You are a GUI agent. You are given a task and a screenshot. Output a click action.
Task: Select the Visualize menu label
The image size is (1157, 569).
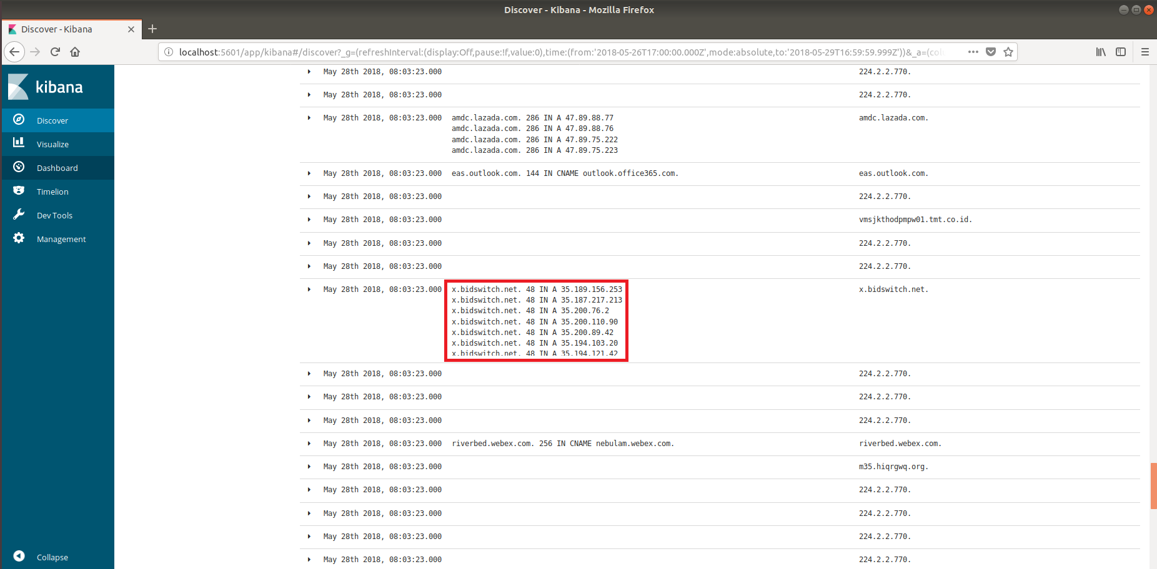click(x=52, y=144)
